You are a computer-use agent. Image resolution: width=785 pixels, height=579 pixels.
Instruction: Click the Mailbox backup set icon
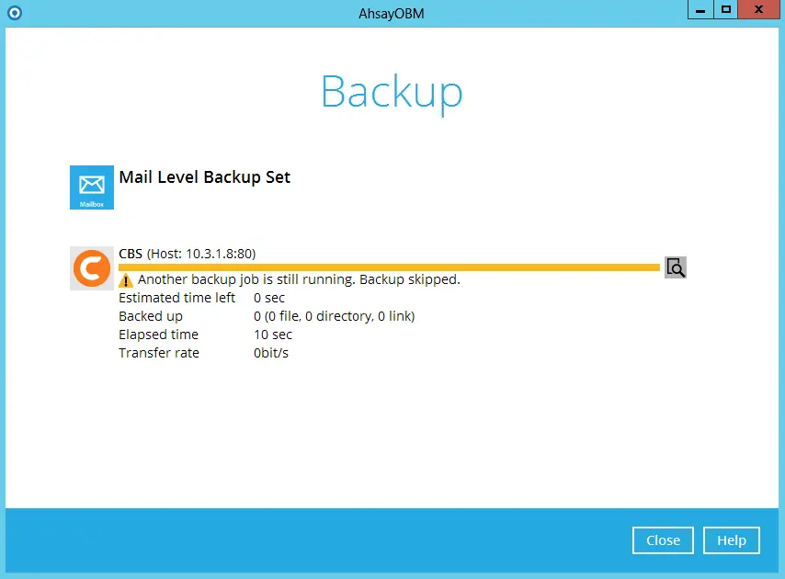[x=91, y=187]
